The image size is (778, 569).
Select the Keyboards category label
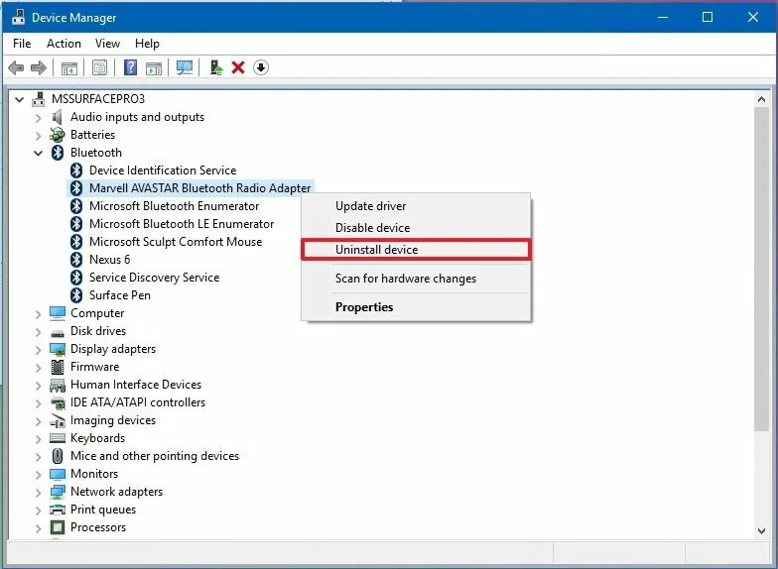tap(97, 438)
